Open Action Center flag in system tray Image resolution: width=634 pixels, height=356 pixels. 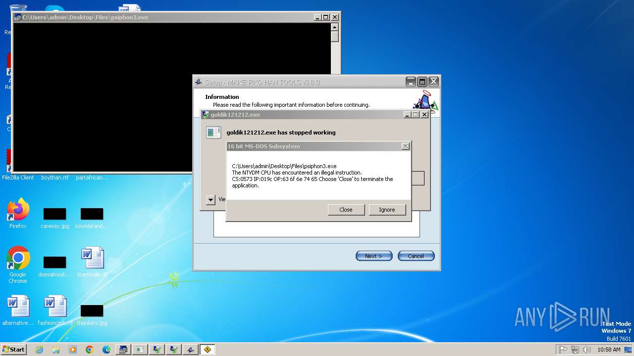point(563,350)
